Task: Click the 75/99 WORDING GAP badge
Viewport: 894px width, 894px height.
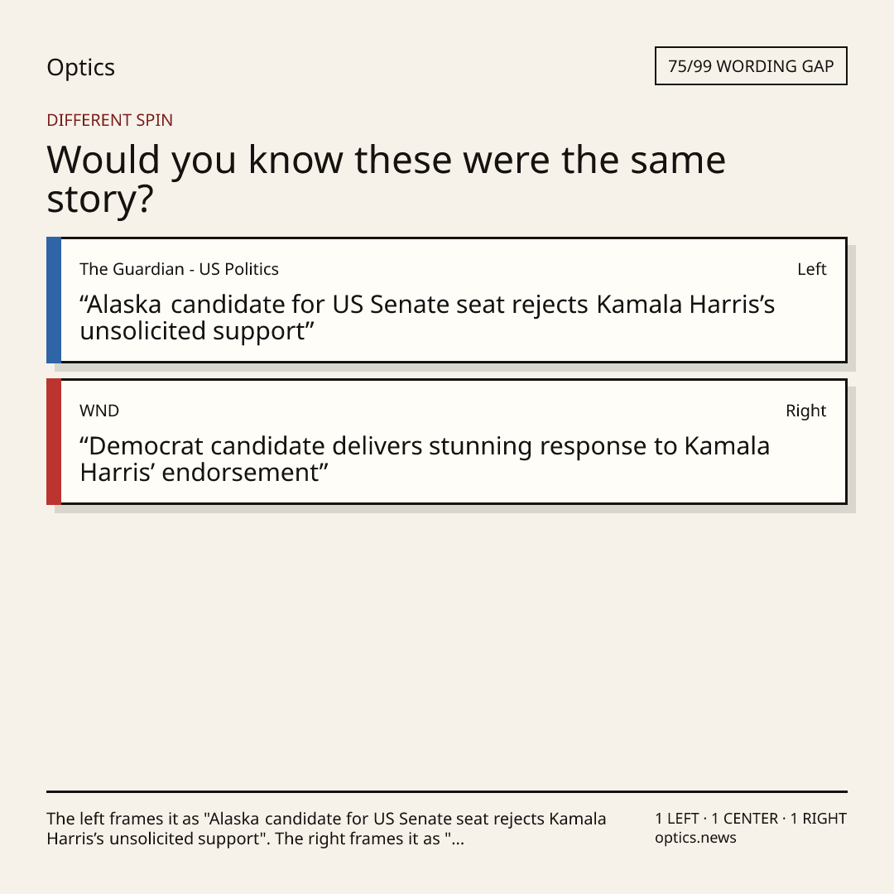Action: pos(751,66)
